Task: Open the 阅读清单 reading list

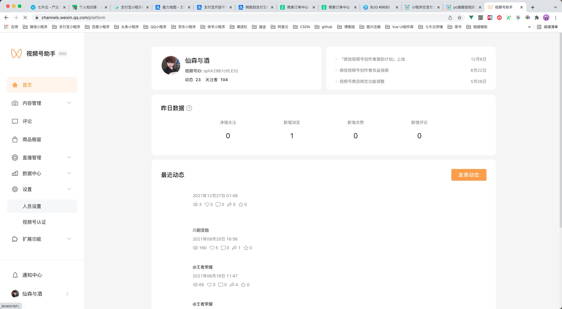Action: click(x=547, y=27)
